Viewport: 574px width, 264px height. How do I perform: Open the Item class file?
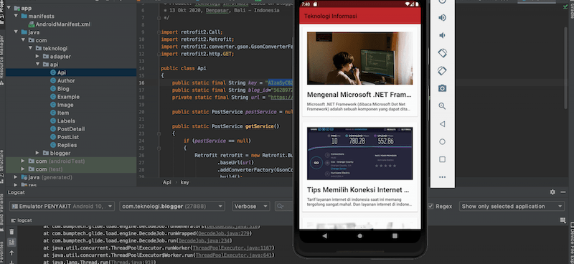pos(63,113)
